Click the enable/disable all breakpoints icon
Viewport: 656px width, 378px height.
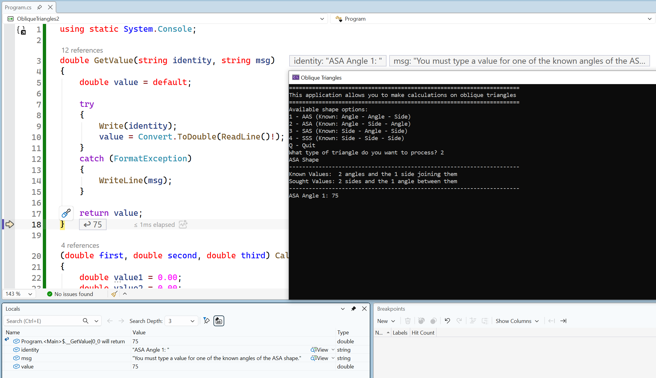pyautogui.click(x=433, y=321)
